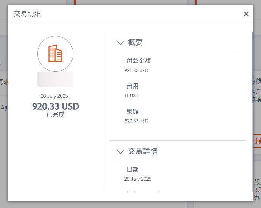Screen dimensions: 261x208
Task: Click the dialog's vertical scrollbar thumb
Action: pos(253,68)
